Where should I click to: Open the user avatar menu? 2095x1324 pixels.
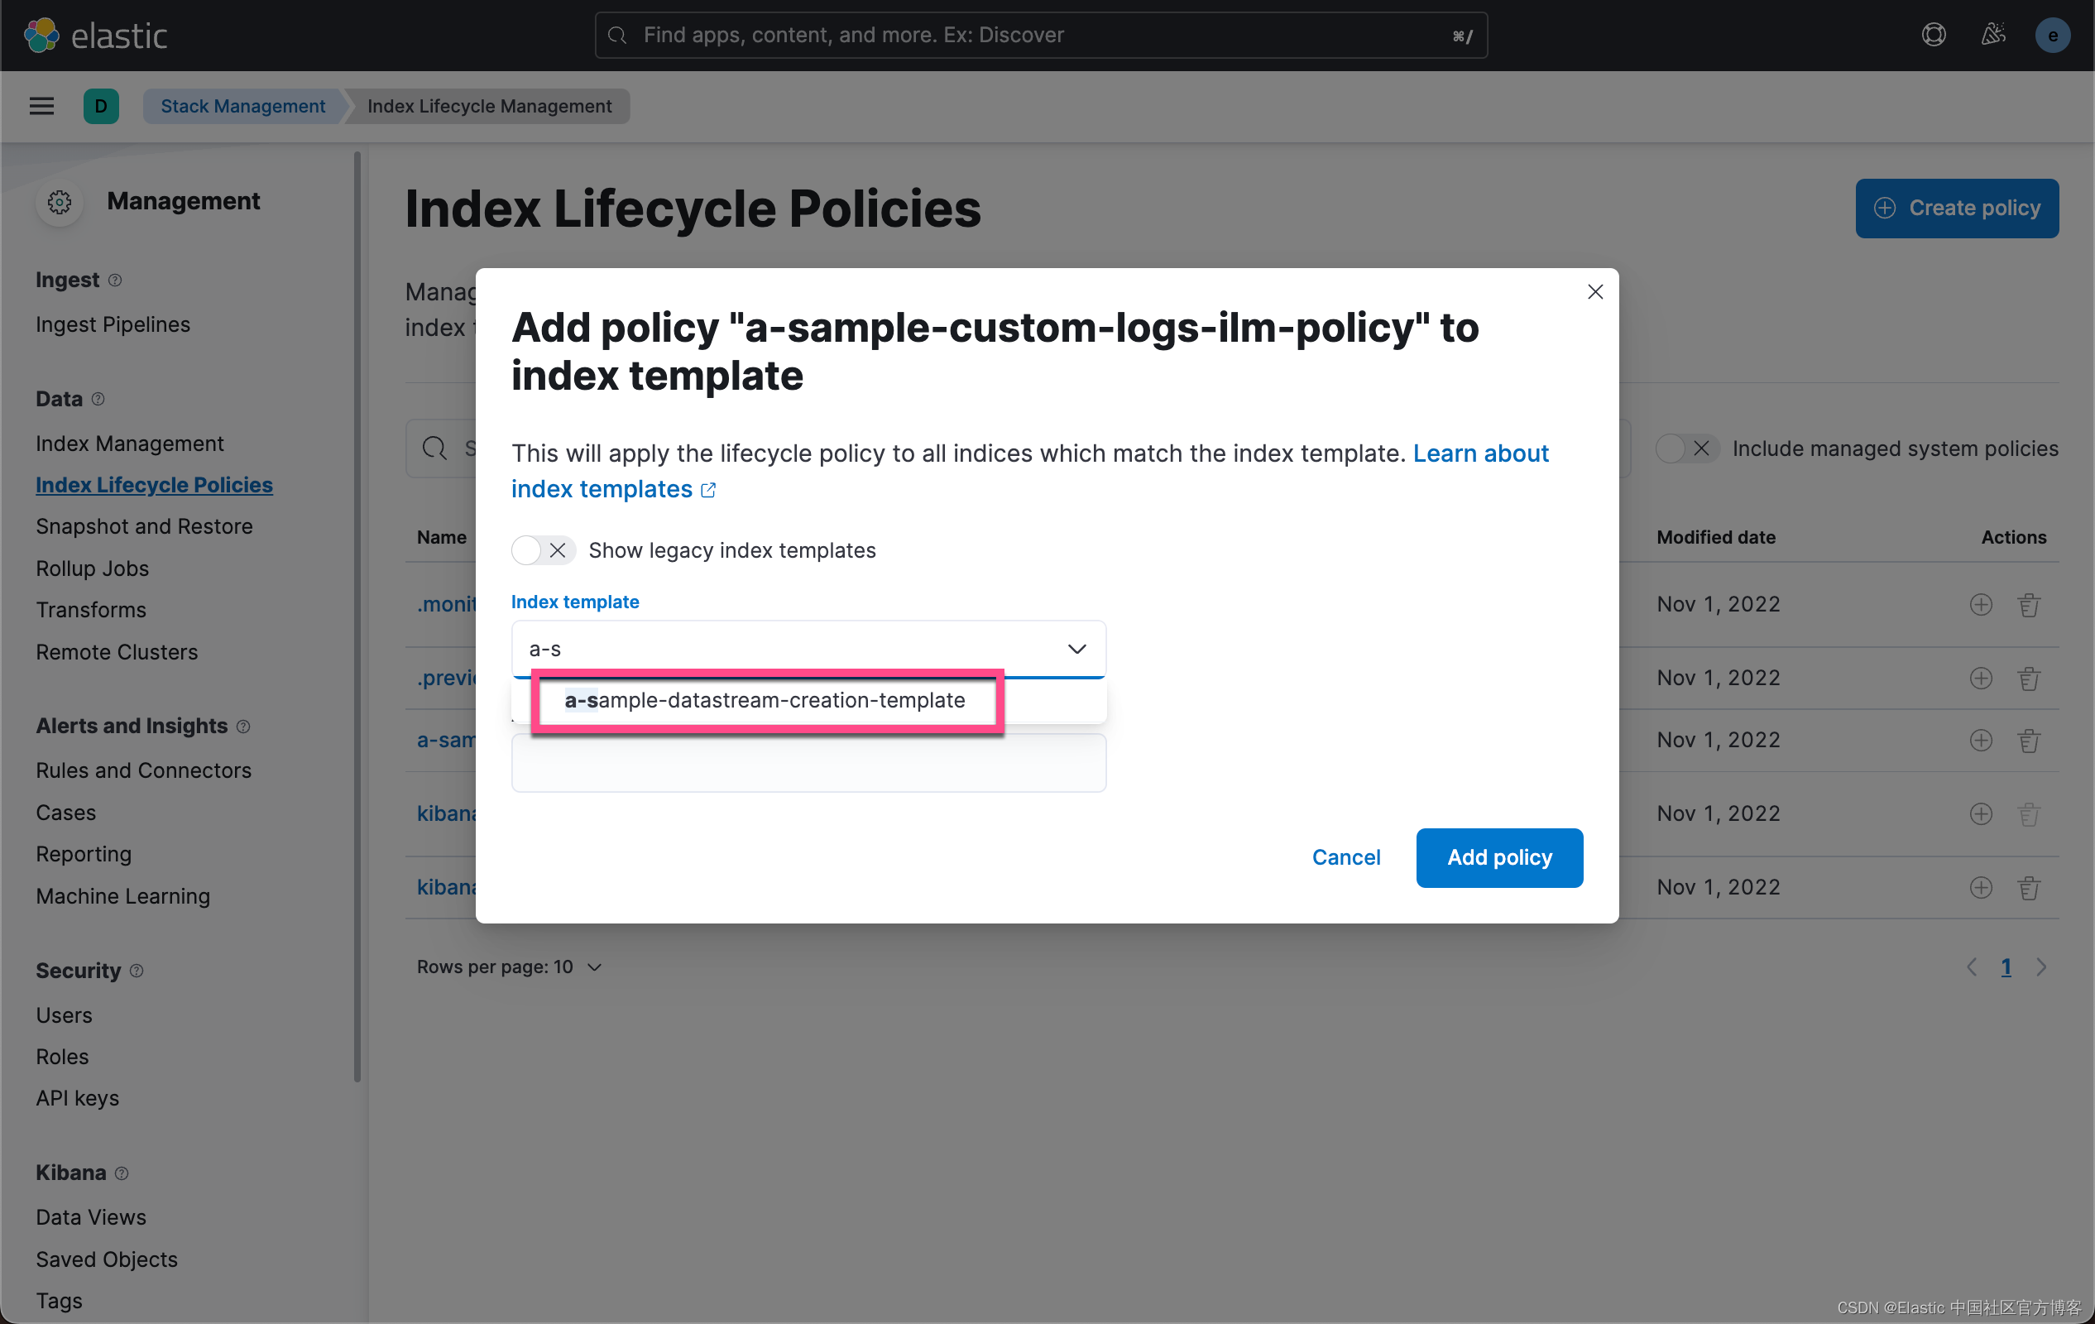(2052, 35)
